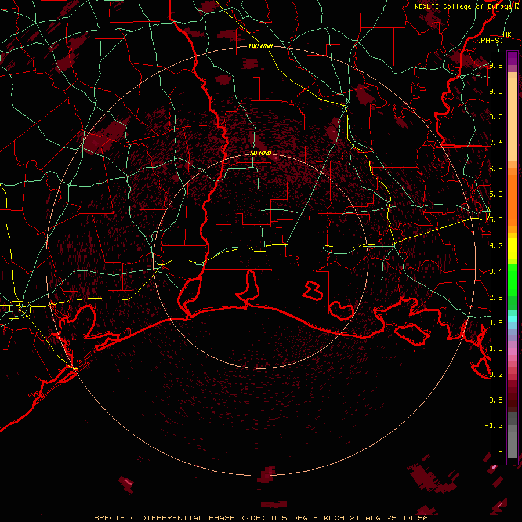Pick the pink segment of the color bar
Viewport: 522px width, 522px height.
coord(512,351)
